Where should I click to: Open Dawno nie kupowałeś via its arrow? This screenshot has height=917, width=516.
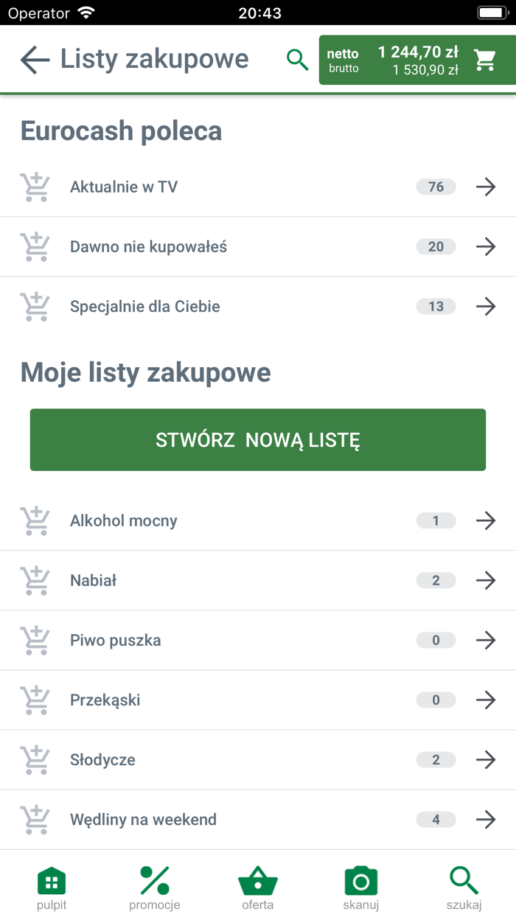[486, 246]
